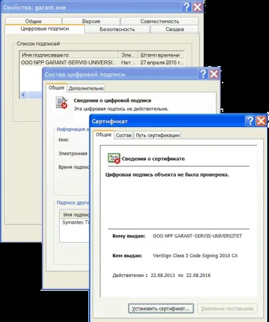Image resolution: width=269 pixels, height=322 pixels.
Task: Click help button in Сертификат title bar
Action: click(x=250, y=121)
